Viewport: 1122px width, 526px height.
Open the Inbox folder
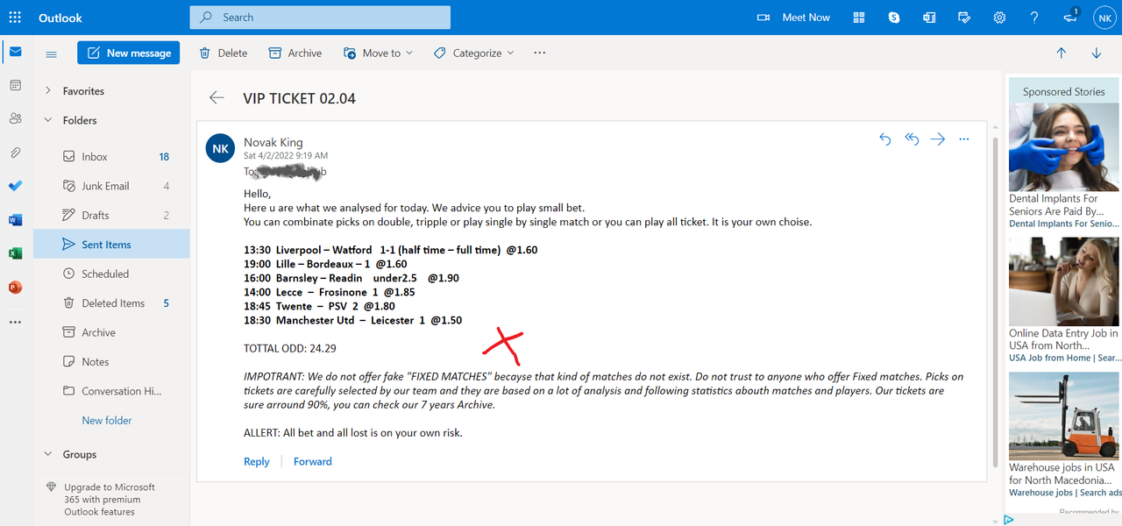tap(111, 157)
